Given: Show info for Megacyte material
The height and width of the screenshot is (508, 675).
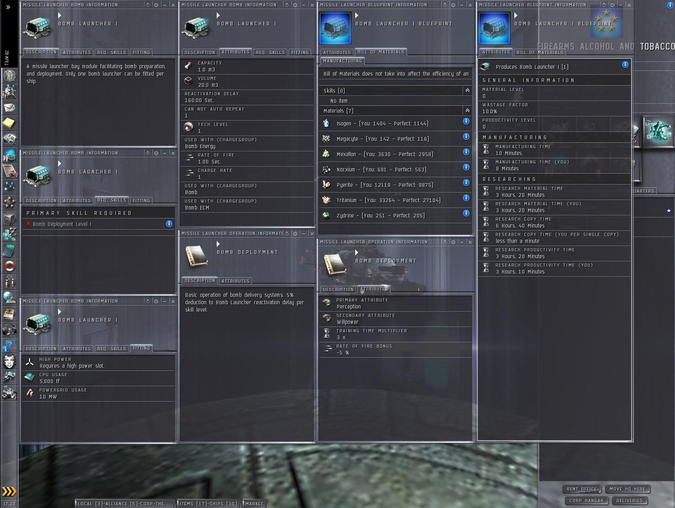Looking at the screenshot, I should tap(466, 137).
